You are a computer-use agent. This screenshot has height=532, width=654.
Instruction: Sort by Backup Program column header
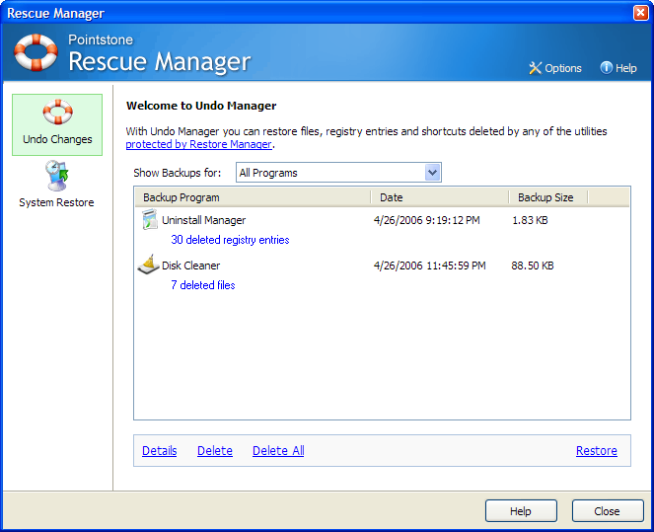click(x=253, y=197)
